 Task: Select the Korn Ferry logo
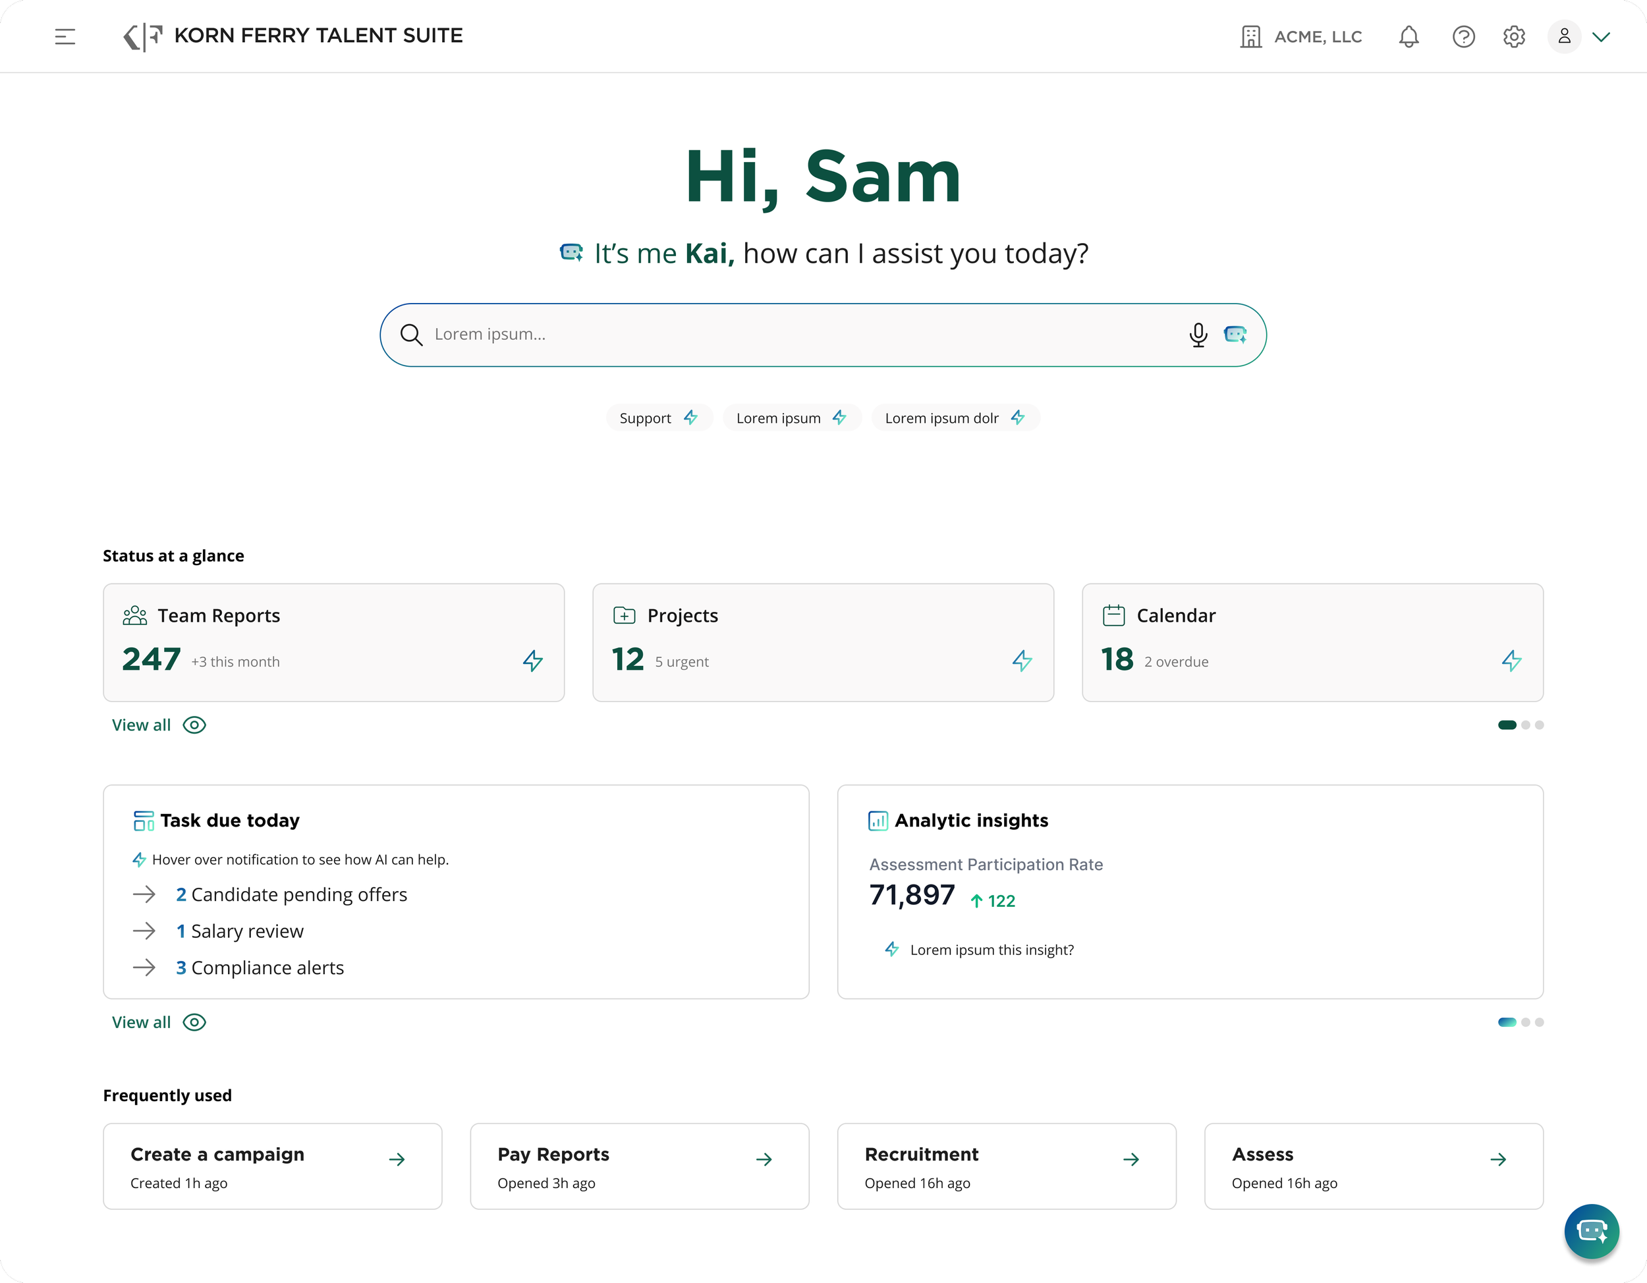(x=140, y=36)
